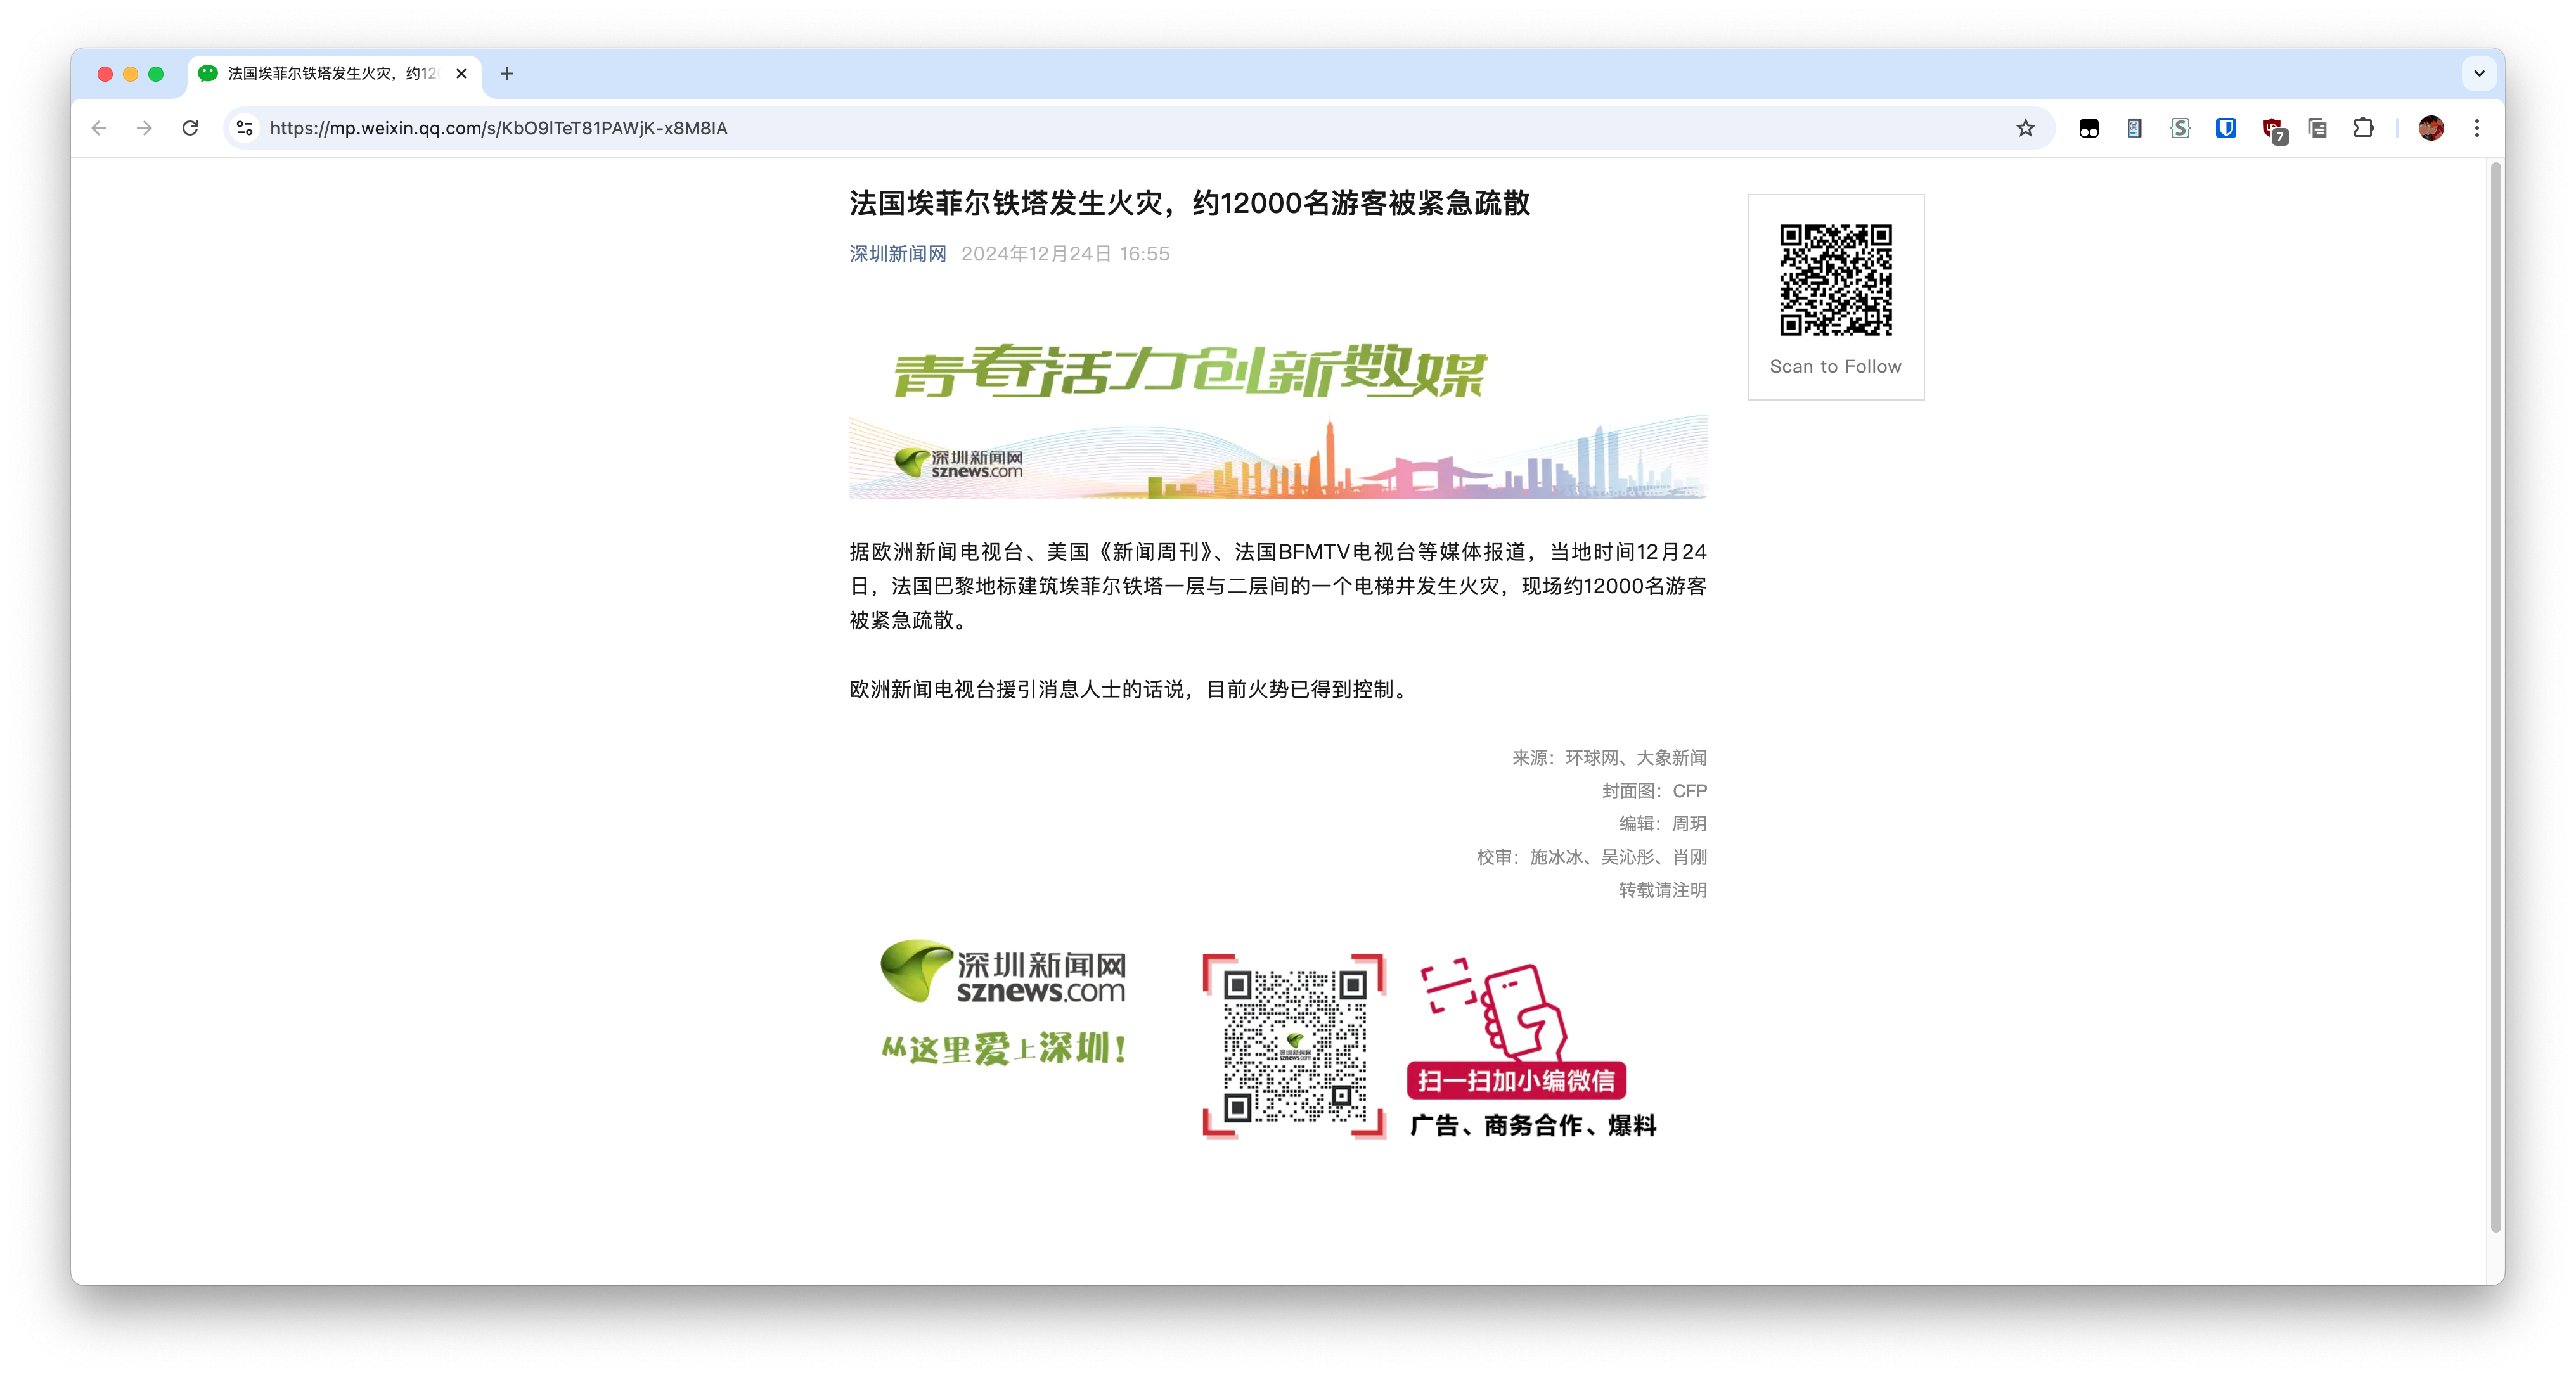
Task: Open the three-dot Chrome settings menu
Action: coord(2477,128)
